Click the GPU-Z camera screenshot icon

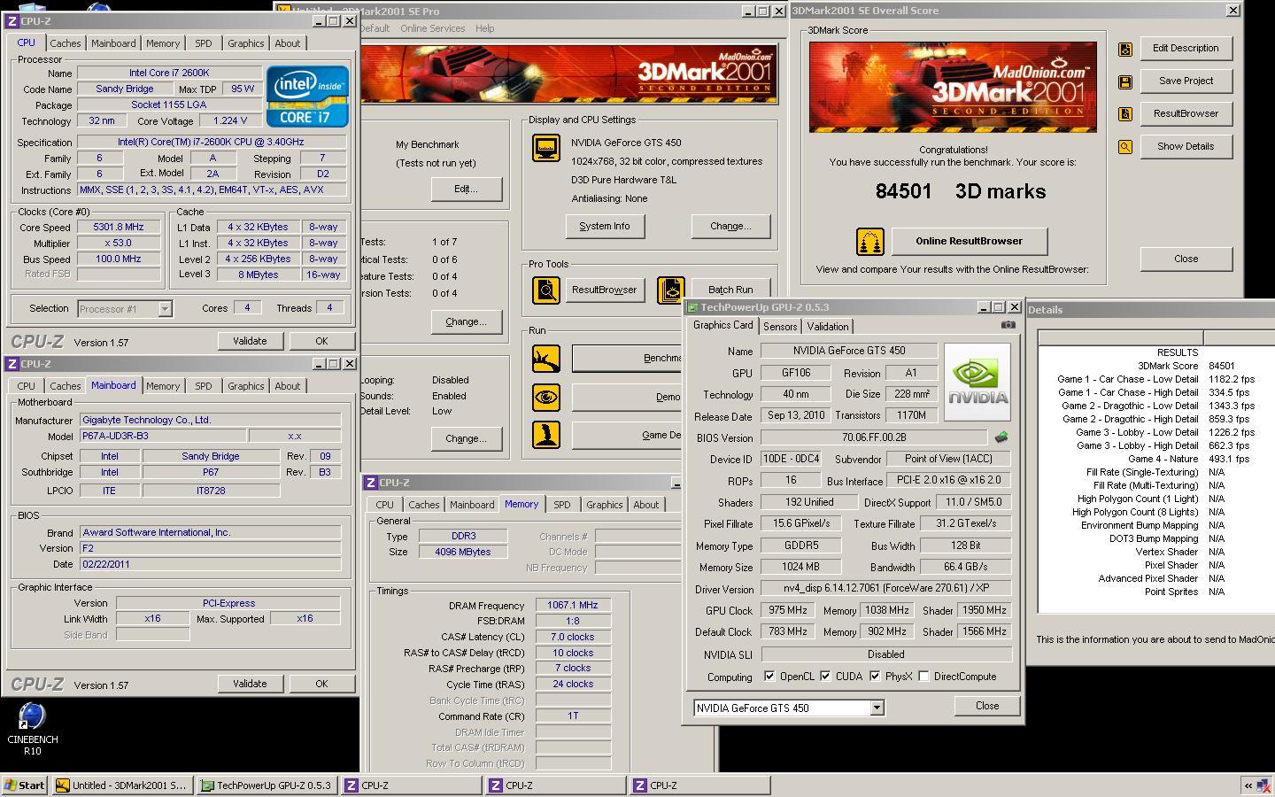(1008, 325)
